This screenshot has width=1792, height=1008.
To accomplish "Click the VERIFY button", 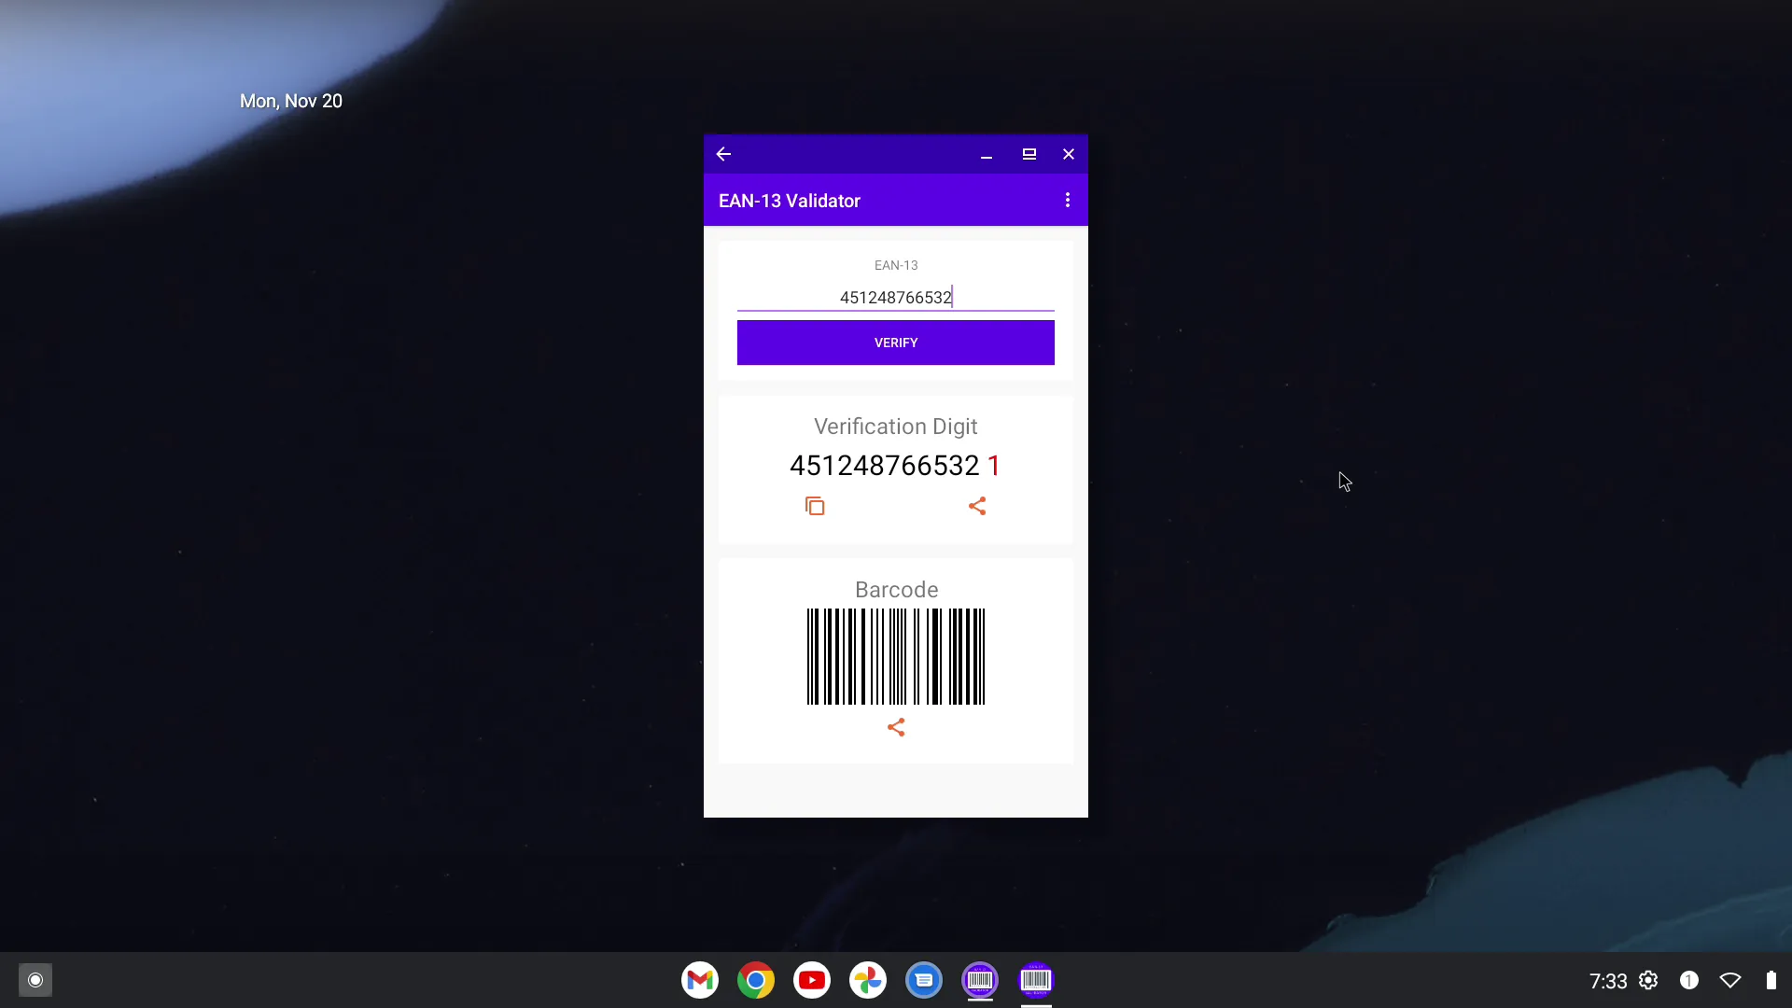I will (896, 343).
